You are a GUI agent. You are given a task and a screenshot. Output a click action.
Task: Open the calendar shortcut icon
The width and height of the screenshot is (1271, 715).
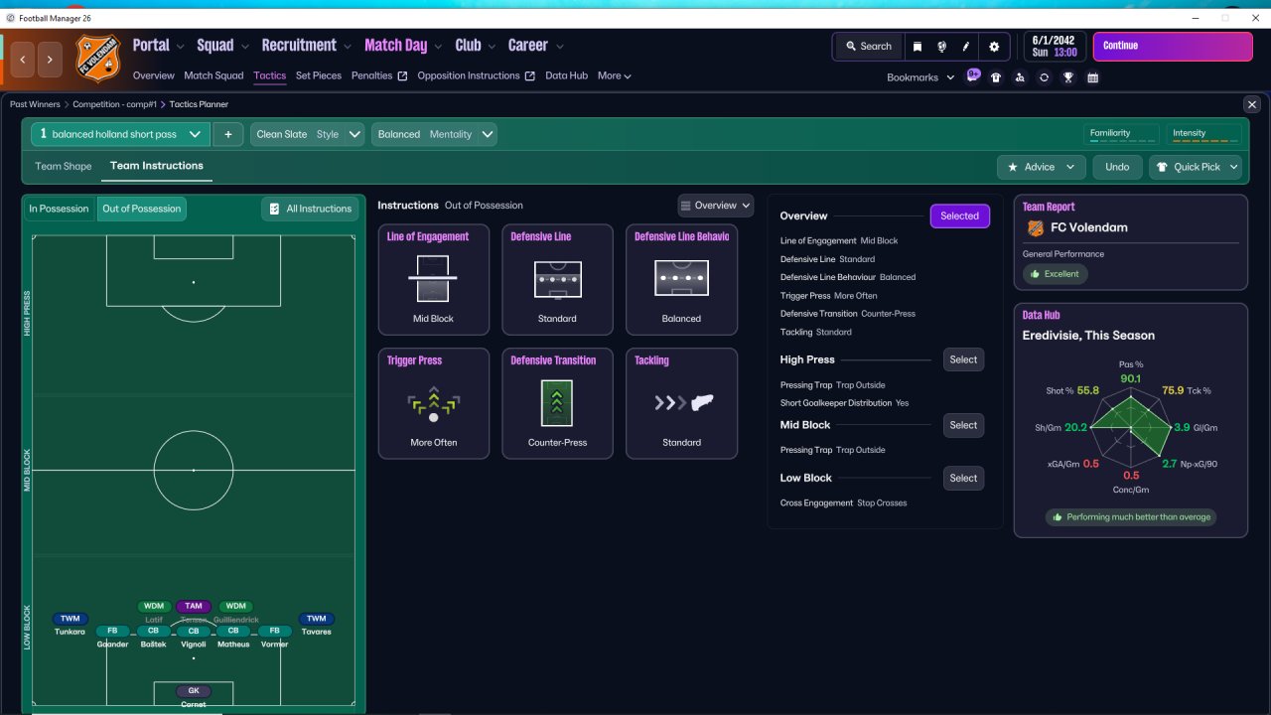[1092, 77]
